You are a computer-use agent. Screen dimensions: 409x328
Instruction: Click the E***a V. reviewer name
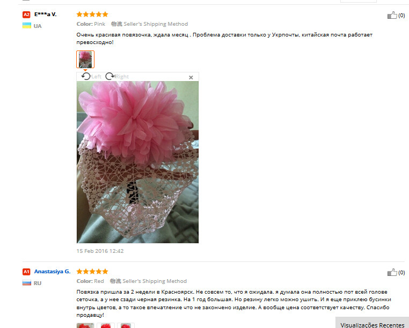click(46, 14)
